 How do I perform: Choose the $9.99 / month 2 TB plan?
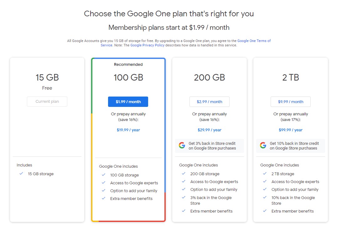coord(291,102)
